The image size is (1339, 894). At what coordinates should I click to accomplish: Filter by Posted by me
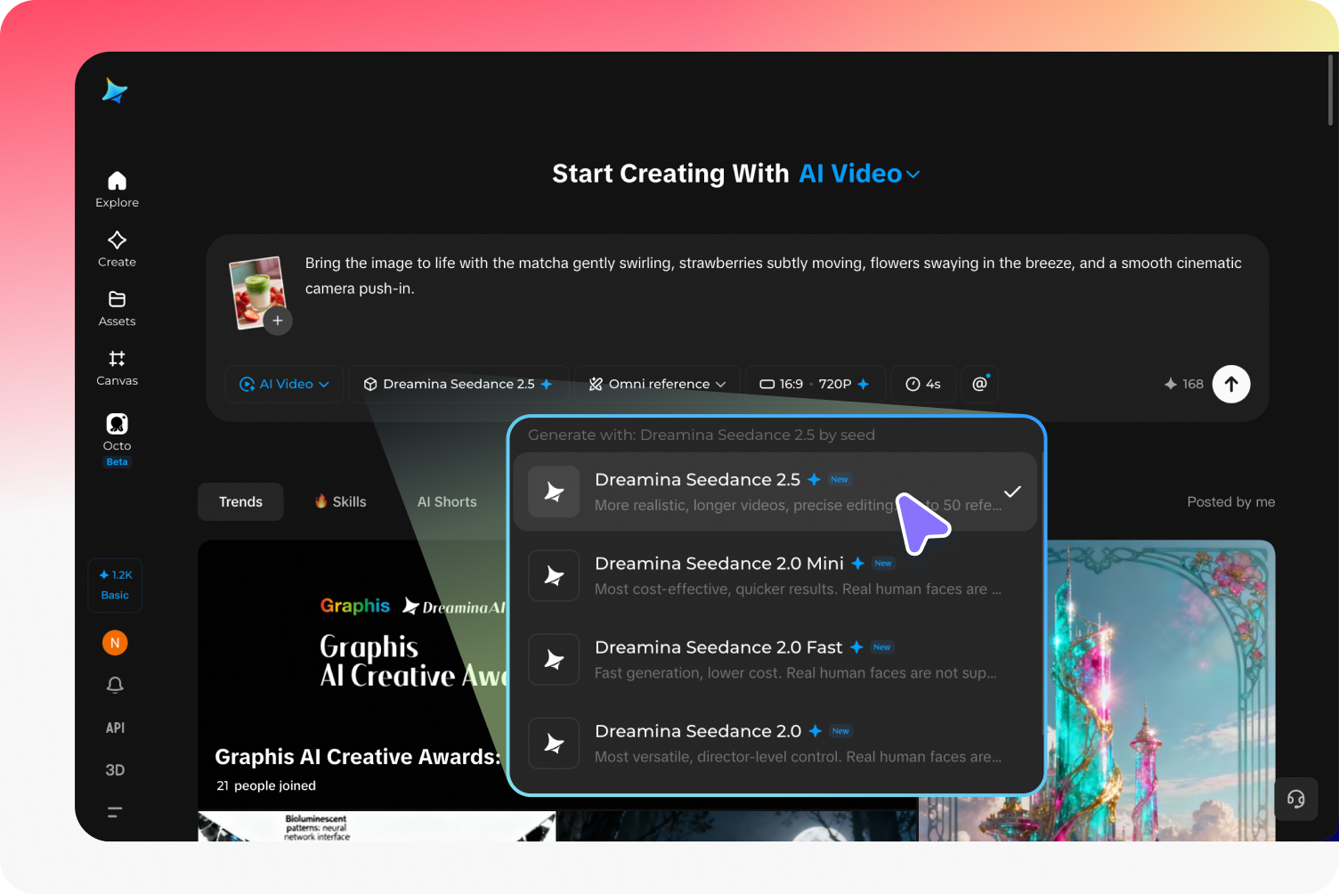1231,502
